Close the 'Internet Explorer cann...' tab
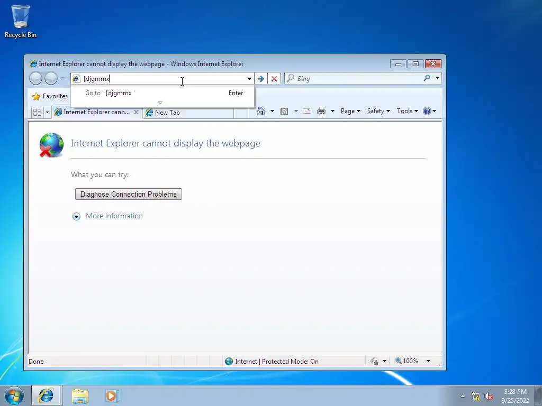The width and height of the screenshot is (542, 406). coord(136,112)
